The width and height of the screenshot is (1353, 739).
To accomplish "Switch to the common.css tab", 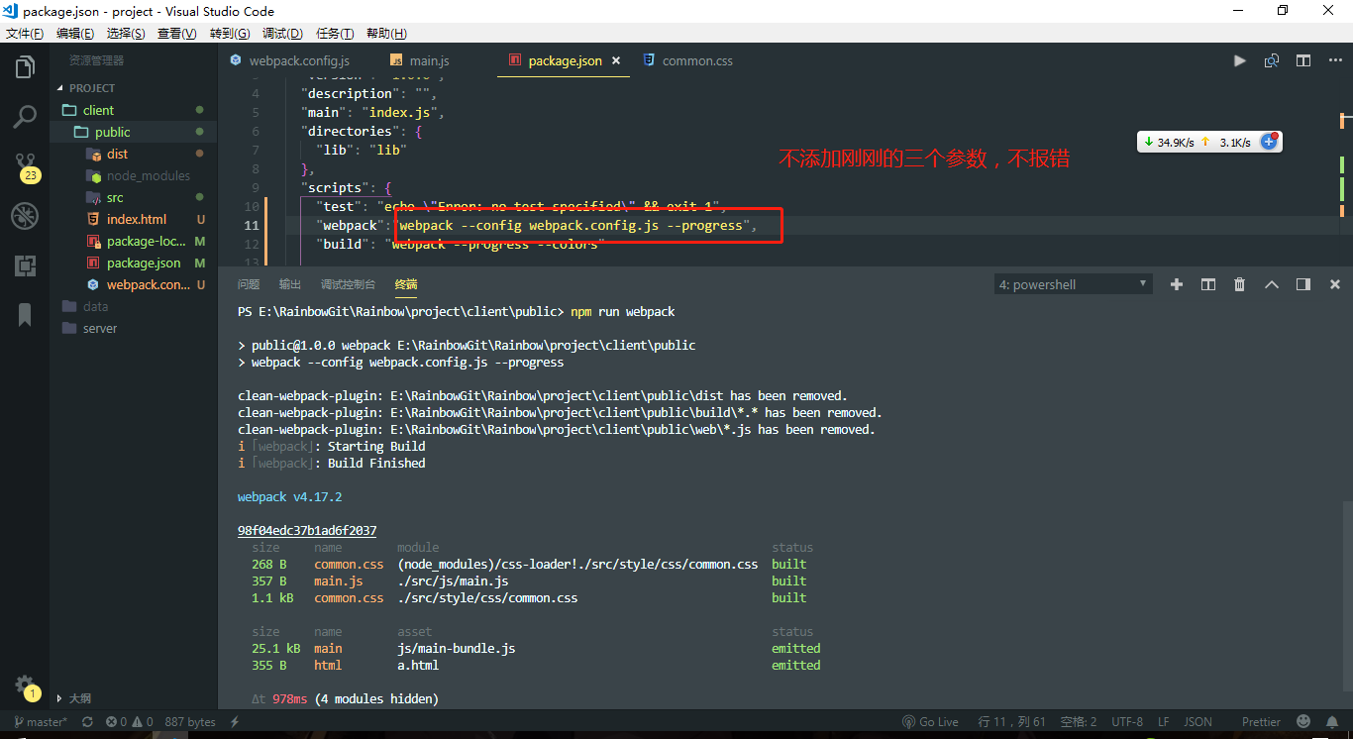I will (x=697, y=60).
